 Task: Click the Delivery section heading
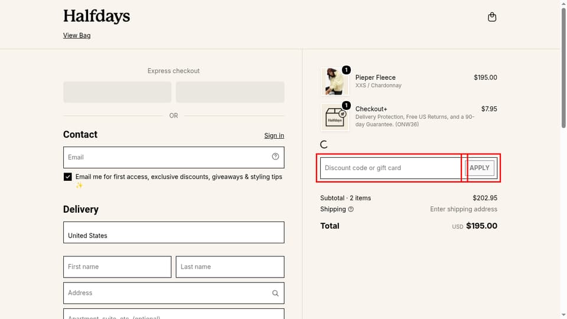click(81, 209)
